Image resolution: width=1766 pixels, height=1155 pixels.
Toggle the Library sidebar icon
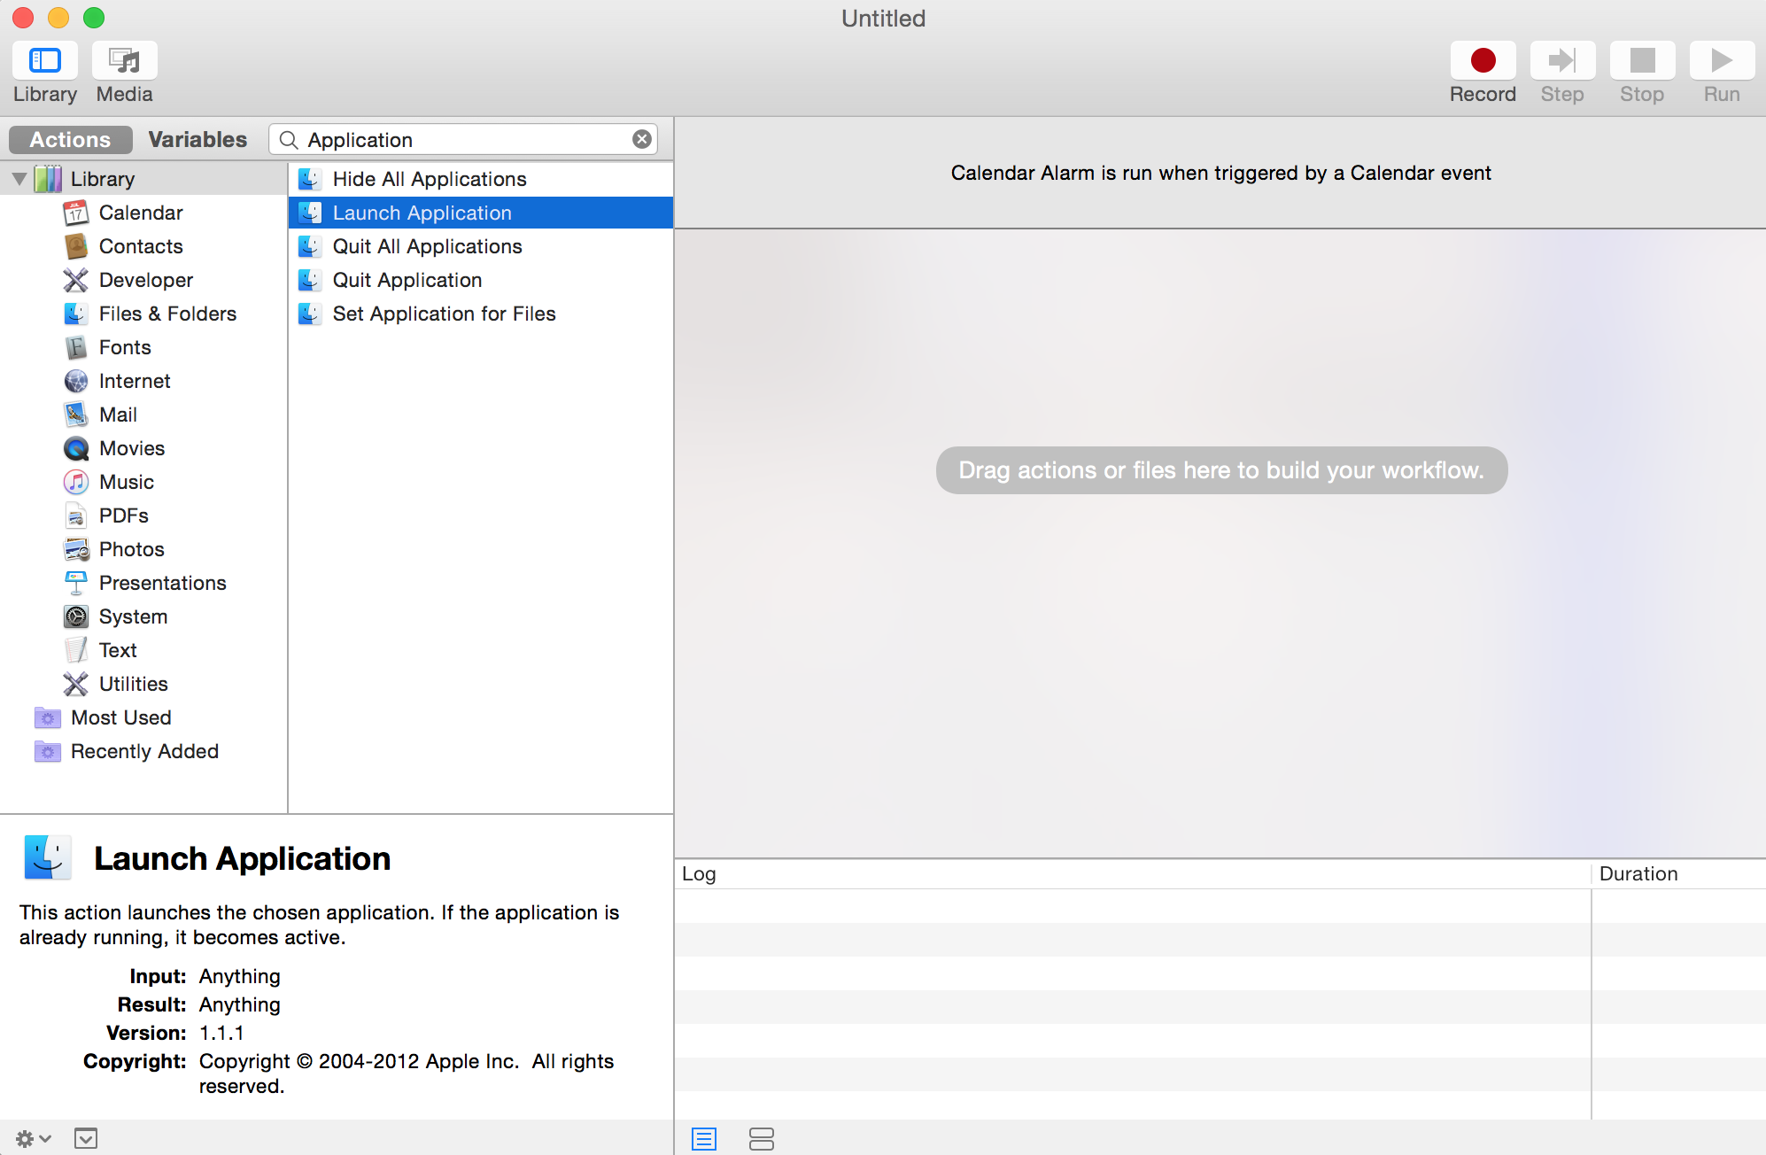pyautogui.click(x=45, y=61)
